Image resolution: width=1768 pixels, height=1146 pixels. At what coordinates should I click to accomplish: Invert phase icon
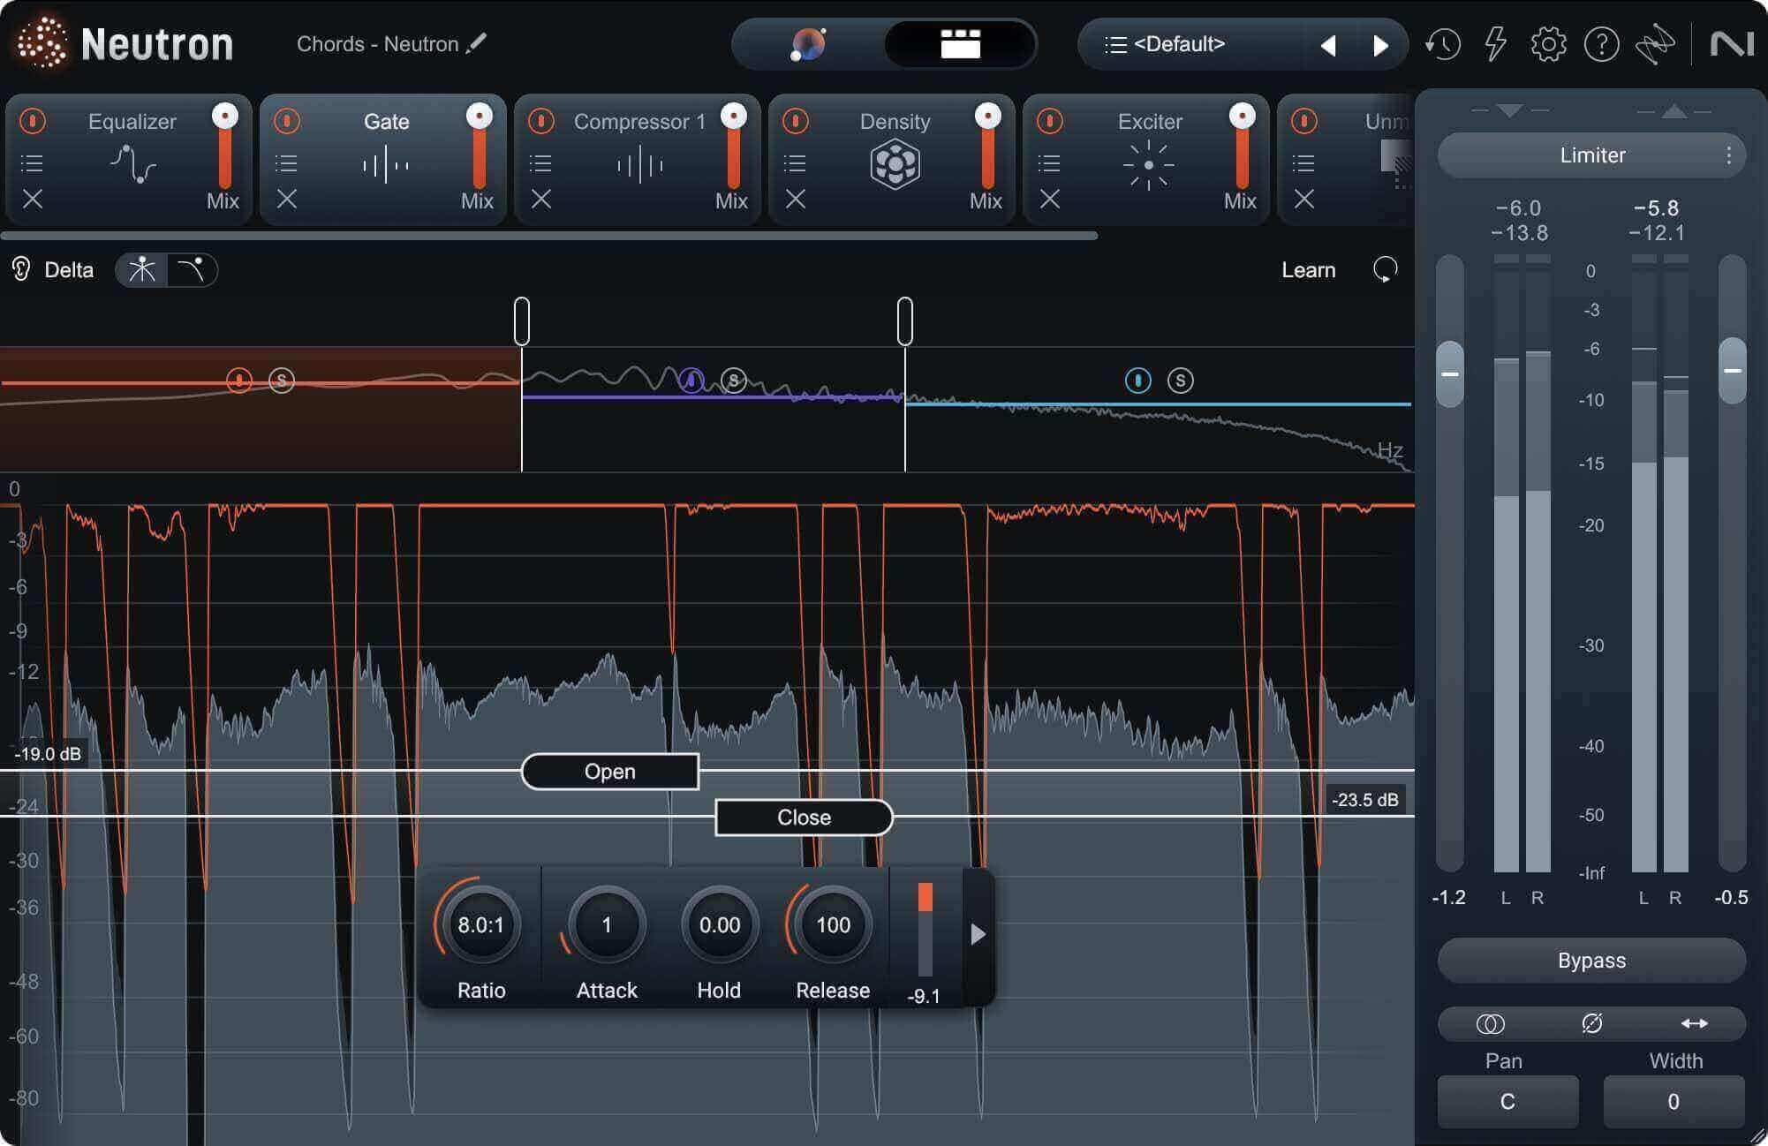pos(1592,1024)
